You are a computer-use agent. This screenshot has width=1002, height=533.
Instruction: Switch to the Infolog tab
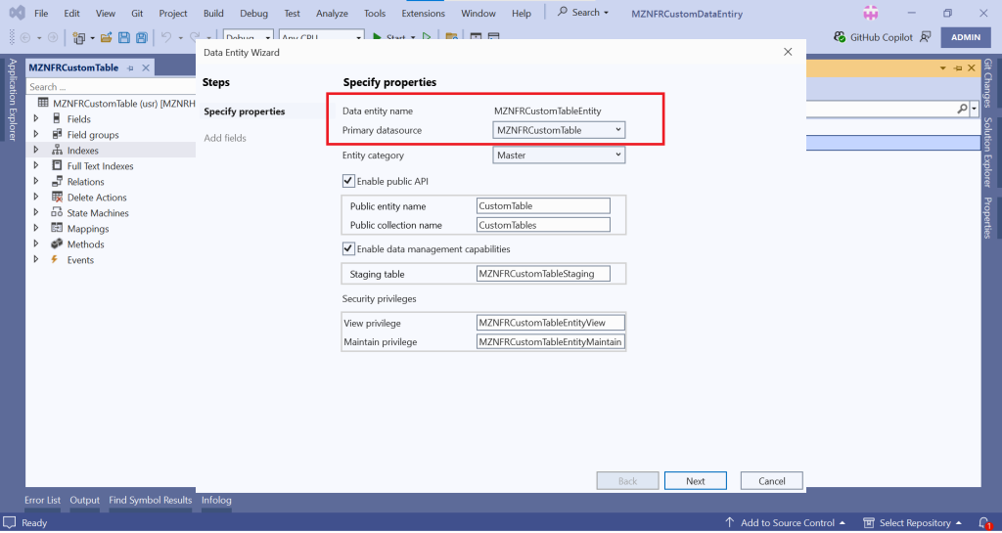coord(216,500)
